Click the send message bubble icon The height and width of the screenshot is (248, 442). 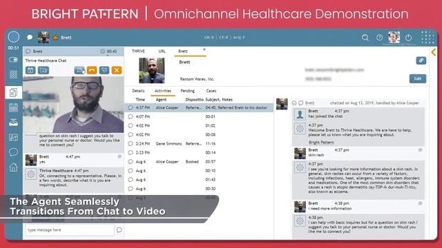[x=119, y=230]
